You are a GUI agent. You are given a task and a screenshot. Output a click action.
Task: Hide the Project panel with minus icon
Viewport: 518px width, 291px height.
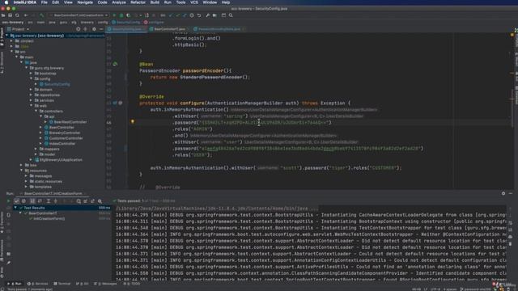[101, 29]
